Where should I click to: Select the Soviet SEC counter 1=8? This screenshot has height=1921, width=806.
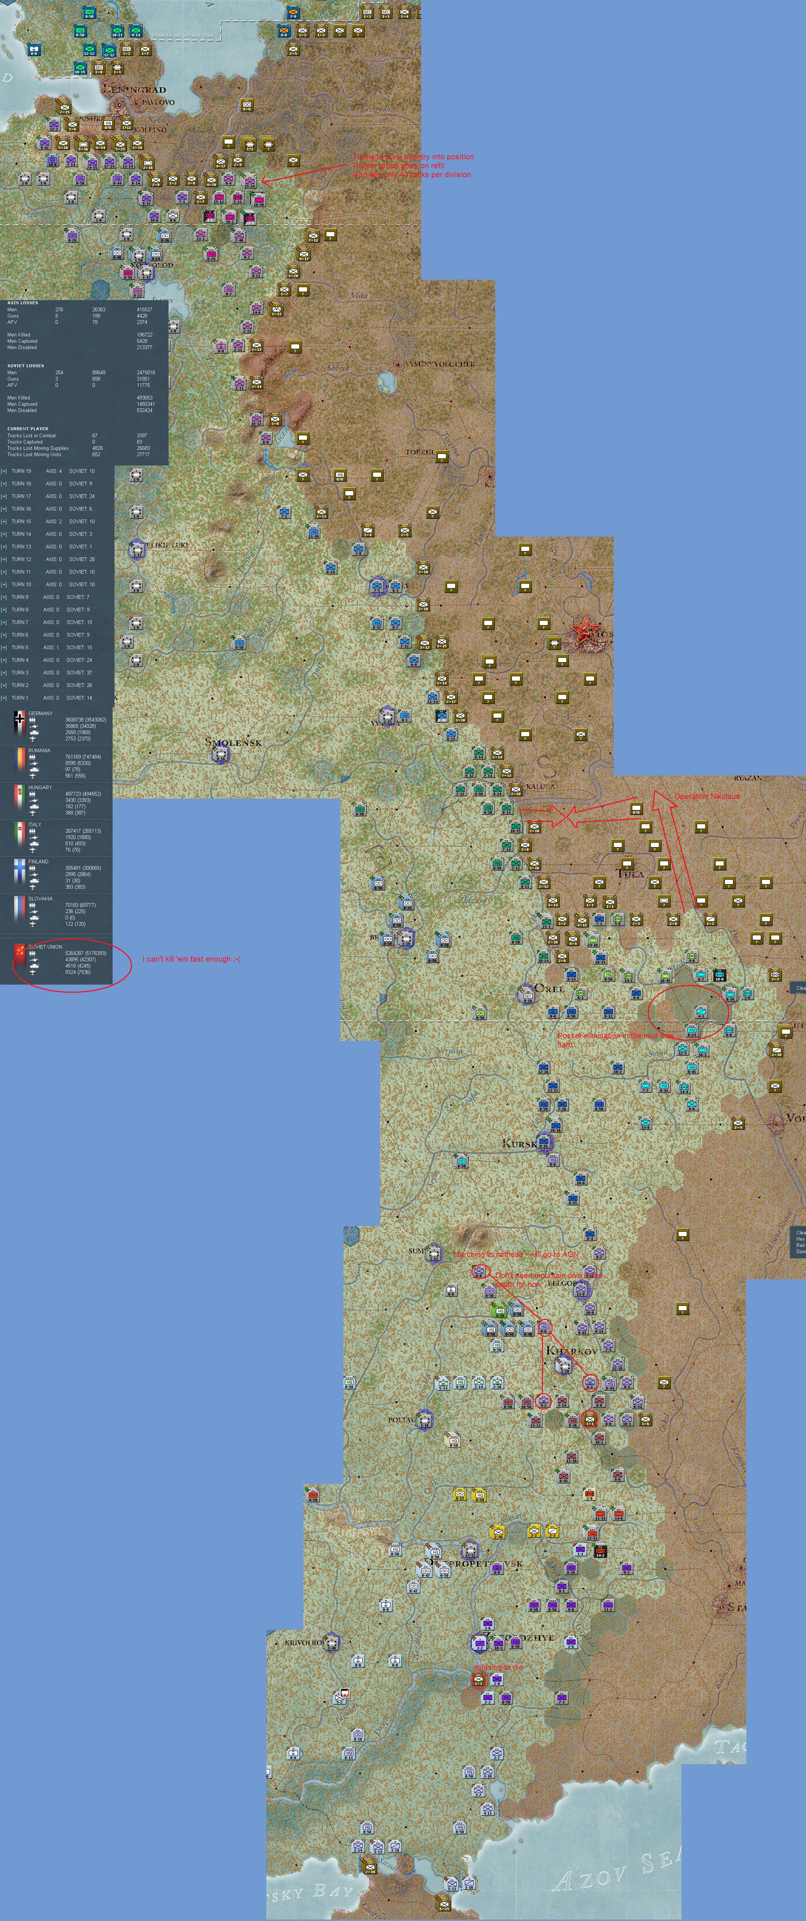(x=99, y=69)
